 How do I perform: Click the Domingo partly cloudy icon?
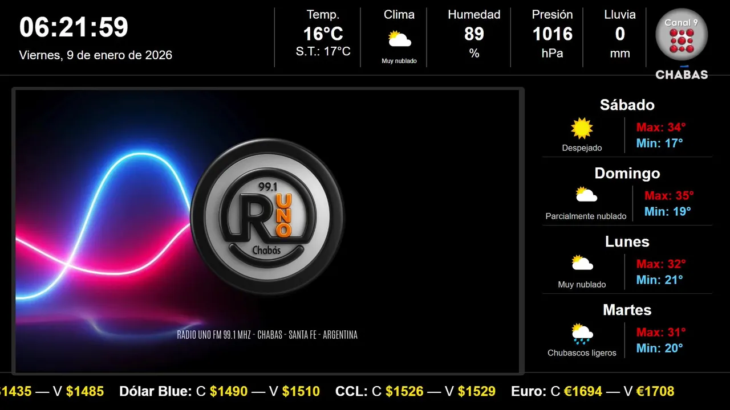pos(586,195)
